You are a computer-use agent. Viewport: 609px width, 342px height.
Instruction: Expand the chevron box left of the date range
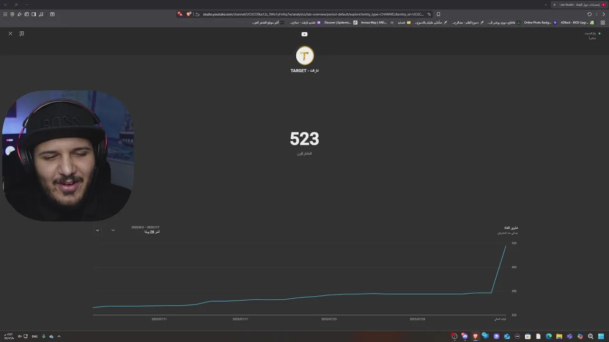(x=98, y=230)
